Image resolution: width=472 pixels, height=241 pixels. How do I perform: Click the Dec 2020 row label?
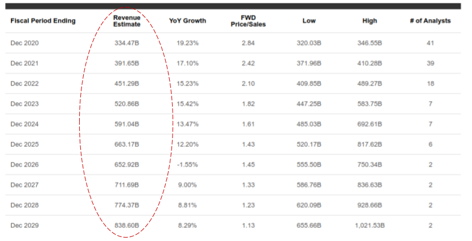click(25, 43)
